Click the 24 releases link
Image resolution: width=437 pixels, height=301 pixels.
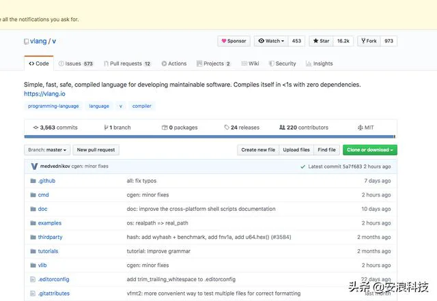tap(242, 128)
